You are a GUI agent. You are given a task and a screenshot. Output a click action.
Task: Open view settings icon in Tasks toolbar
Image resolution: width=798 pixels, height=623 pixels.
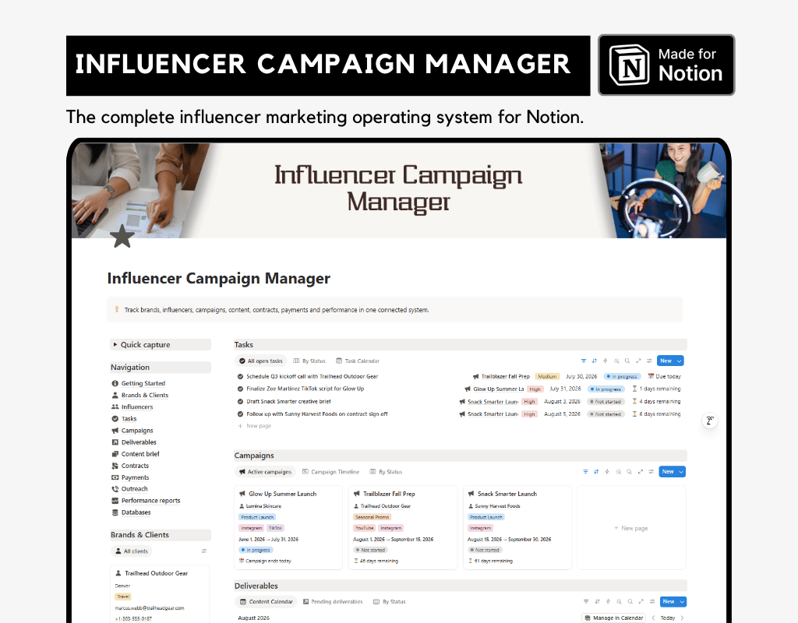coord(649,361)
